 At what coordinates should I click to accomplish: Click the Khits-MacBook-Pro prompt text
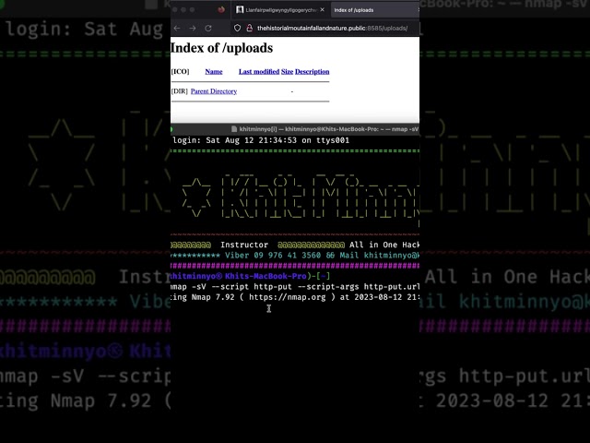pyautogui.click(x=265, y=276)
